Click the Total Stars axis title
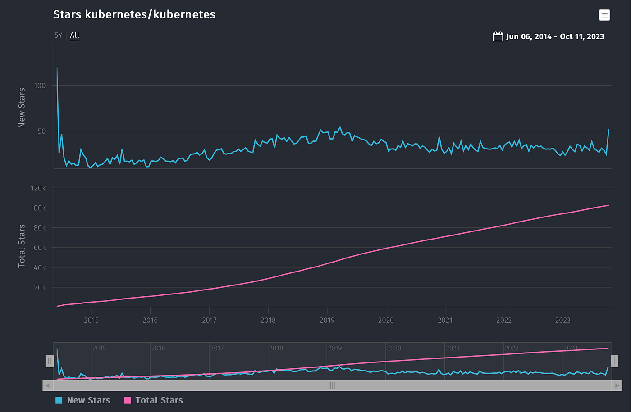 (22, 246)
